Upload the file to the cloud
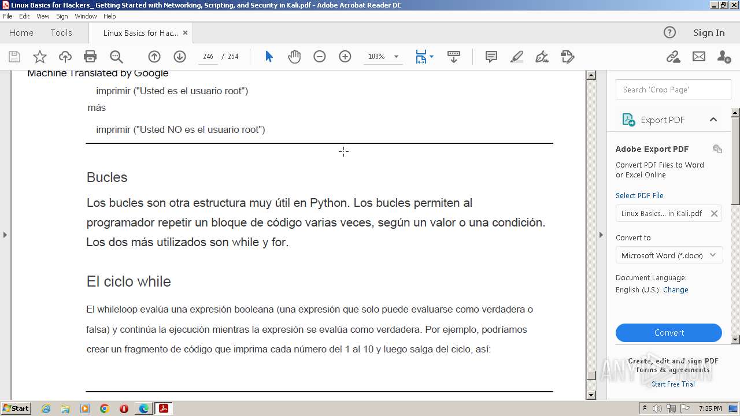 (x=65, y=57)
